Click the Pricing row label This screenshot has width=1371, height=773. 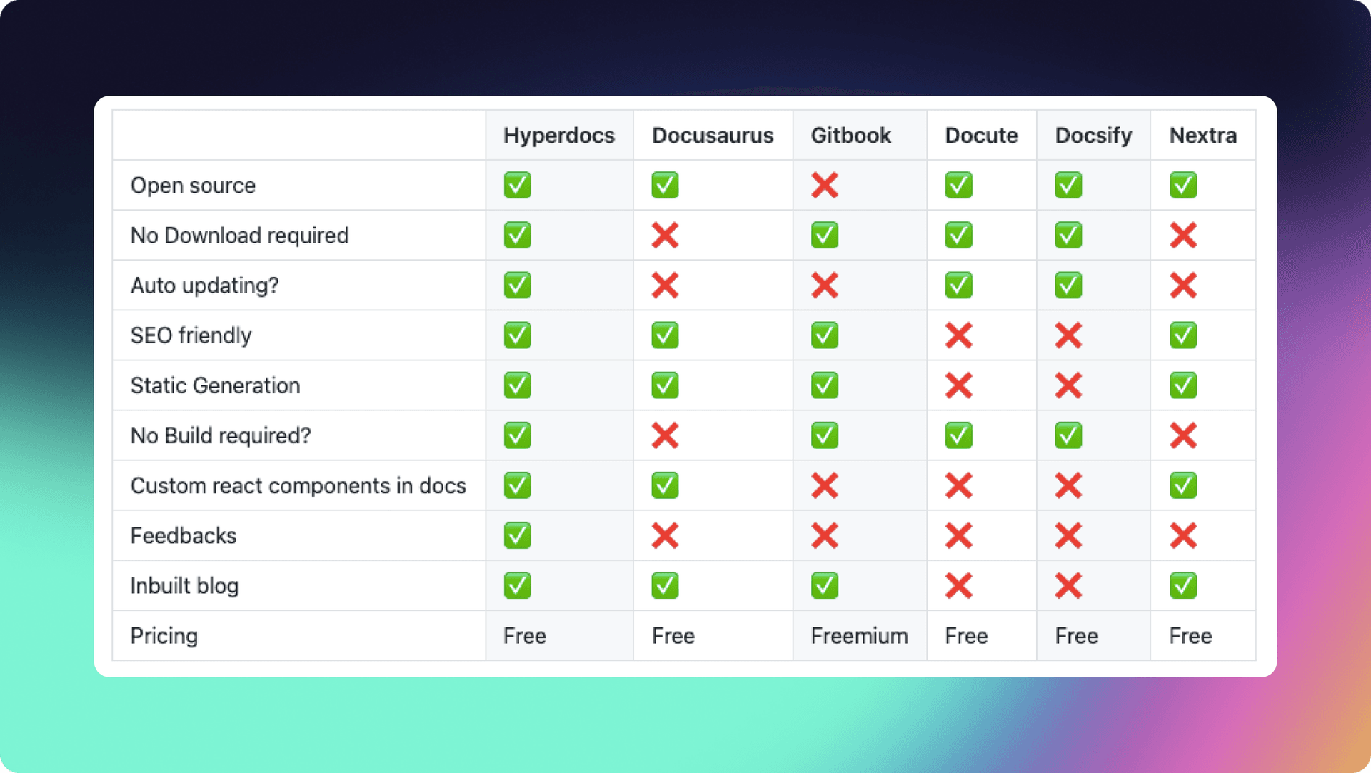point(164,636)
